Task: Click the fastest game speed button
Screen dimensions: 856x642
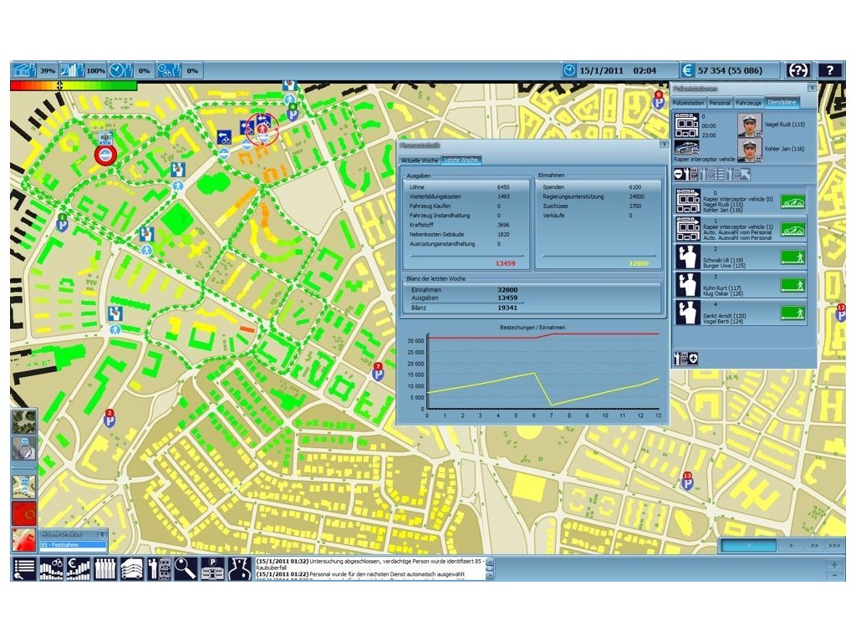Action: pos(833,545)
